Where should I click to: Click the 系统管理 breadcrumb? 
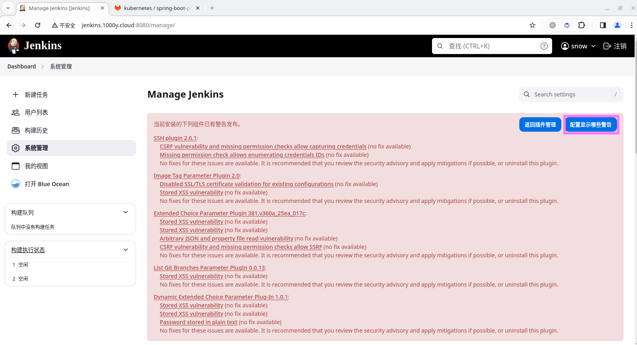[x=61, y=66]
